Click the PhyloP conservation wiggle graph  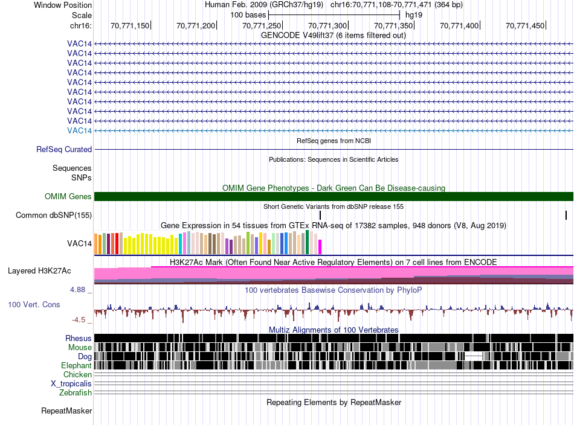click(334, 311)
